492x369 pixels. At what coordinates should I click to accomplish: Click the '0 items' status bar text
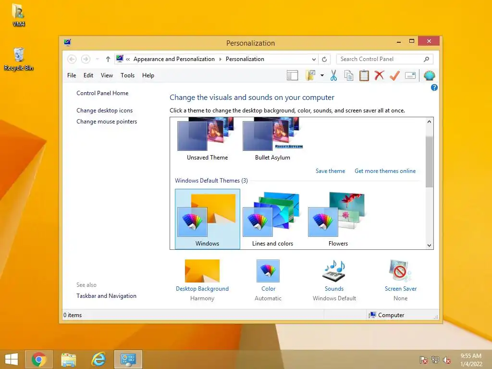click(x=73, y=315)
